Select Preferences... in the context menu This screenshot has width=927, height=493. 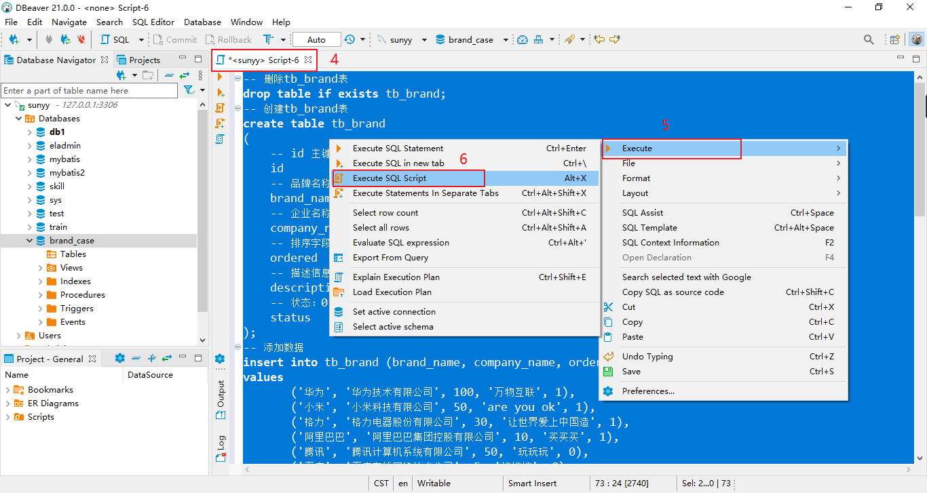click(648, 391)
